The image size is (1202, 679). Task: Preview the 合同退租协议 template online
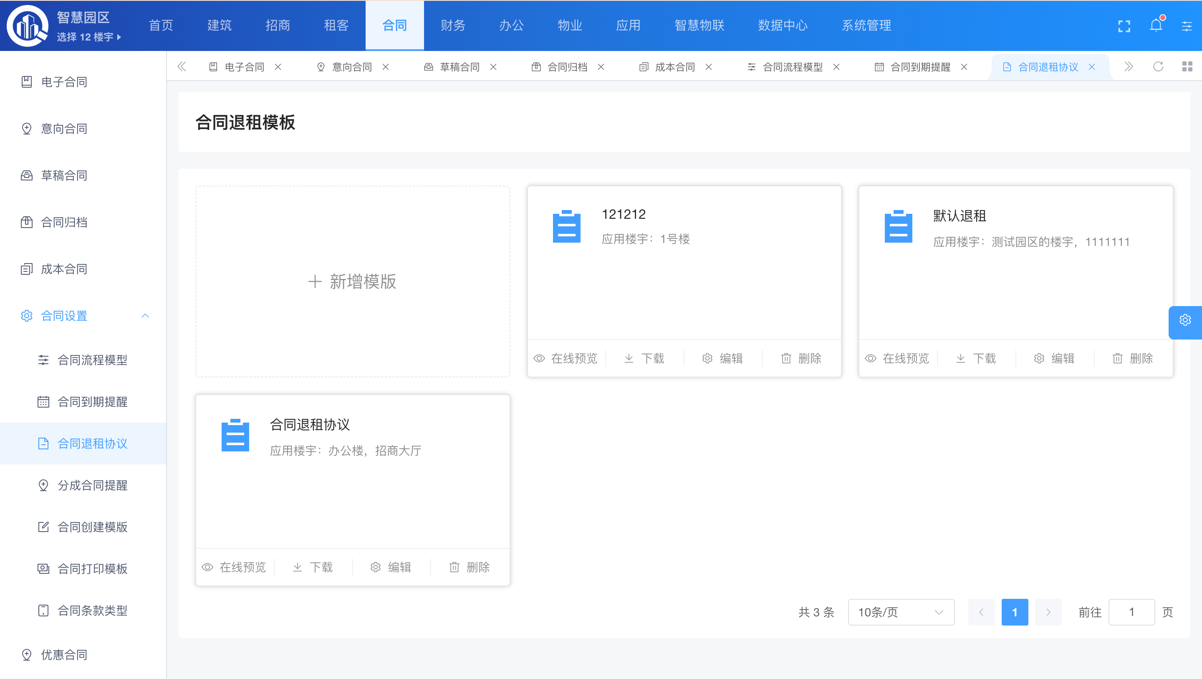[234, 567]
